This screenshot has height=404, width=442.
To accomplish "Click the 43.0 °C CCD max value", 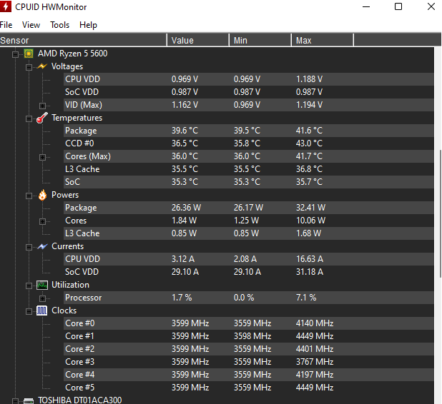I will coord(309,143).
